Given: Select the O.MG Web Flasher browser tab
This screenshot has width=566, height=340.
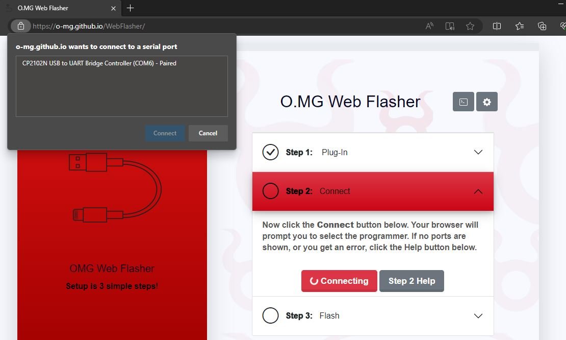Looking at the screenshot, I should click(x=61, y=8).
